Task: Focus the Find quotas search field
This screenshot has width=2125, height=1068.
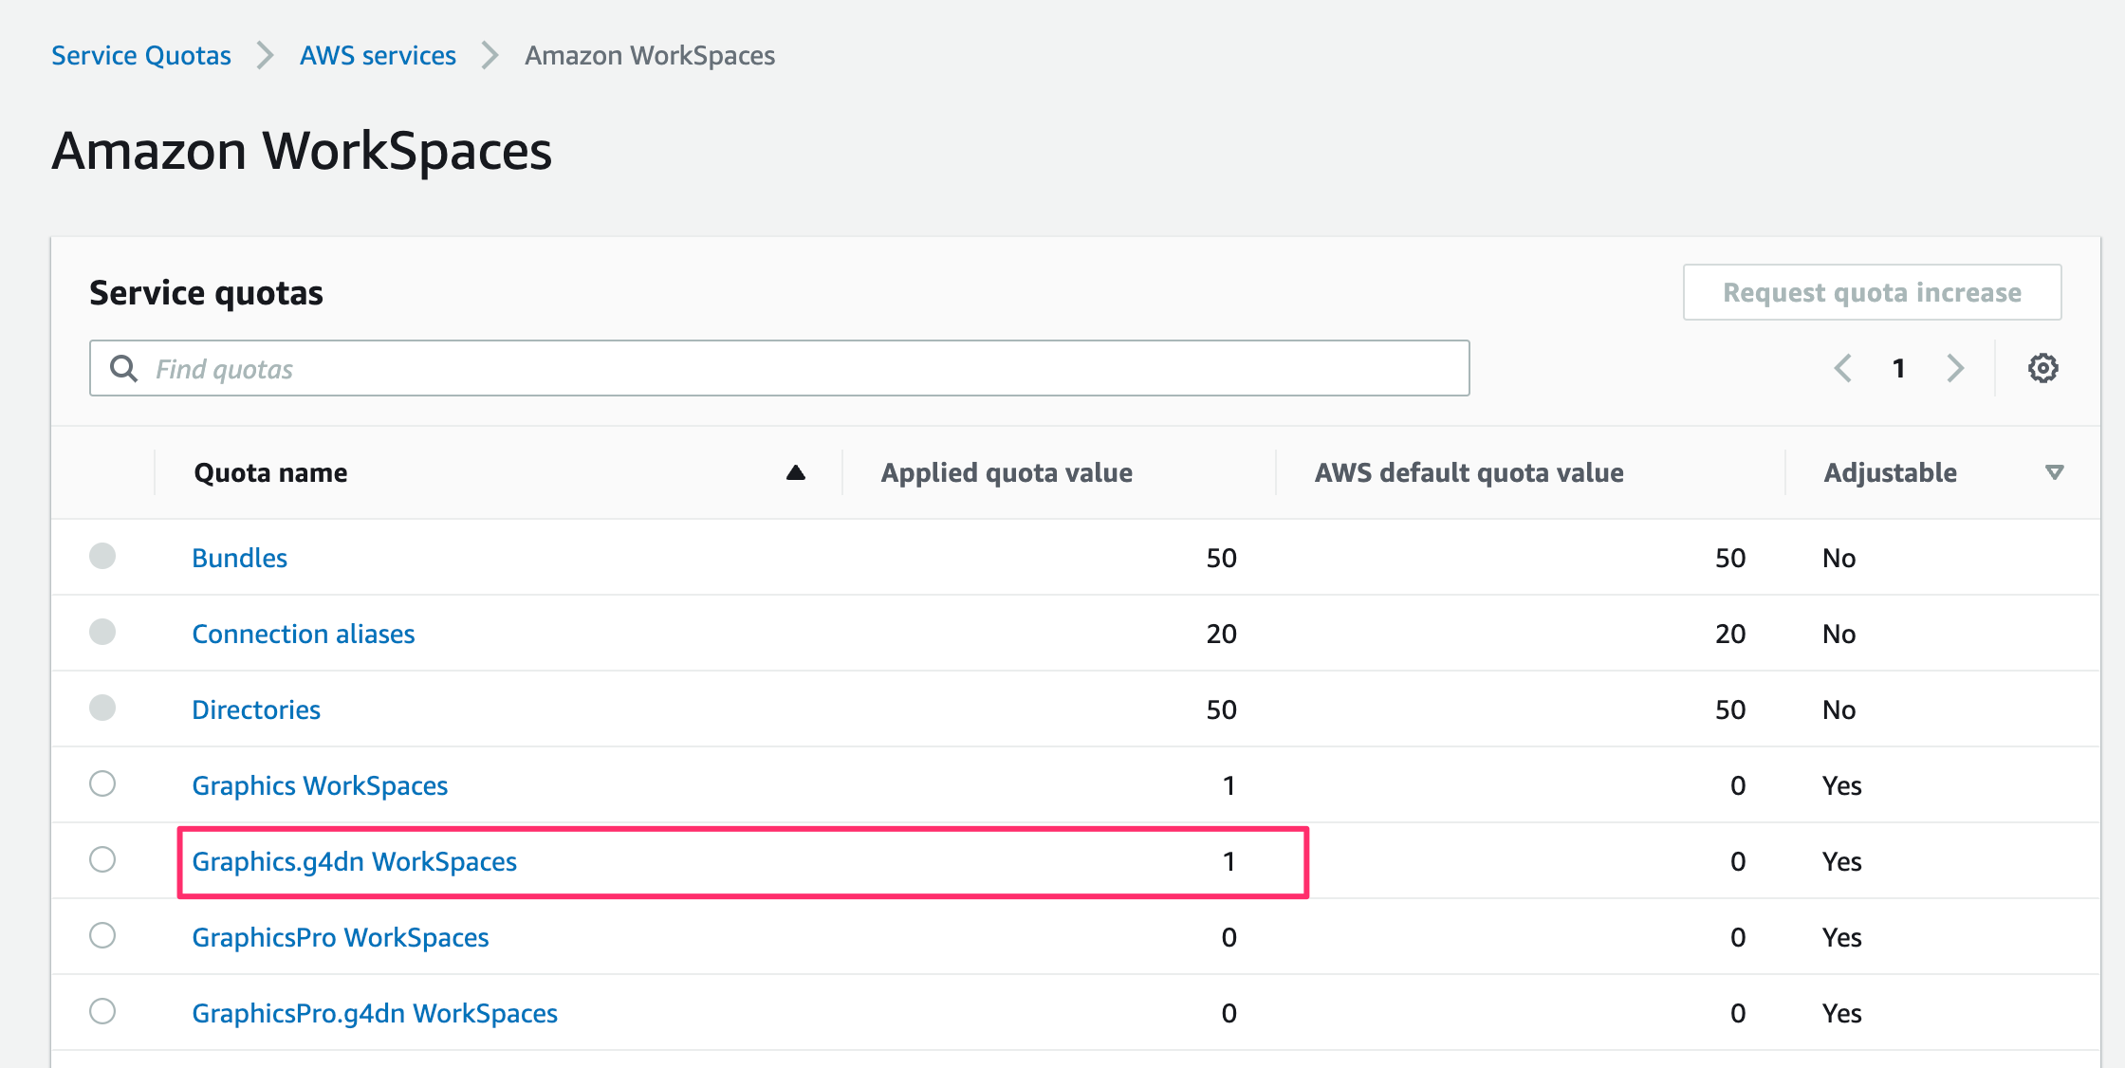Action: tap(780, 368)
